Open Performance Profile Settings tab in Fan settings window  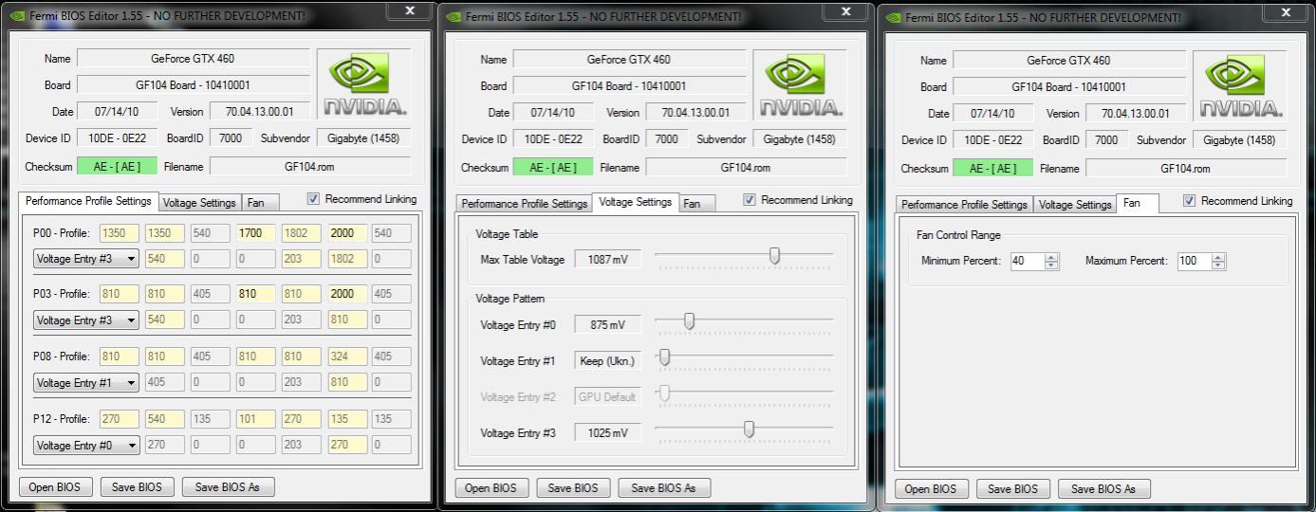click(964, 205)
